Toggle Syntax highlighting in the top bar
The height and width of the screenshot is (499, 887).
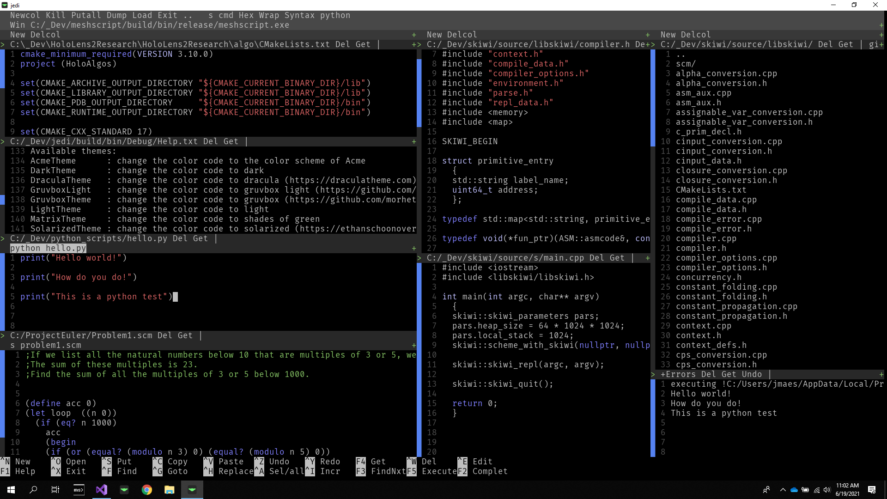[x=299, y=15]
